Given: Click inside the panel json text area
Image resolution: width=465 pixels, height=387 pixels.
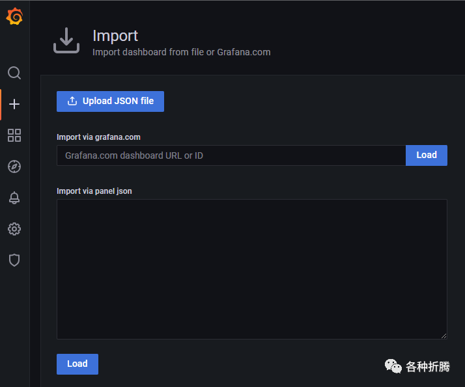Looking at the screenshot, I should (x=251, y=269).
